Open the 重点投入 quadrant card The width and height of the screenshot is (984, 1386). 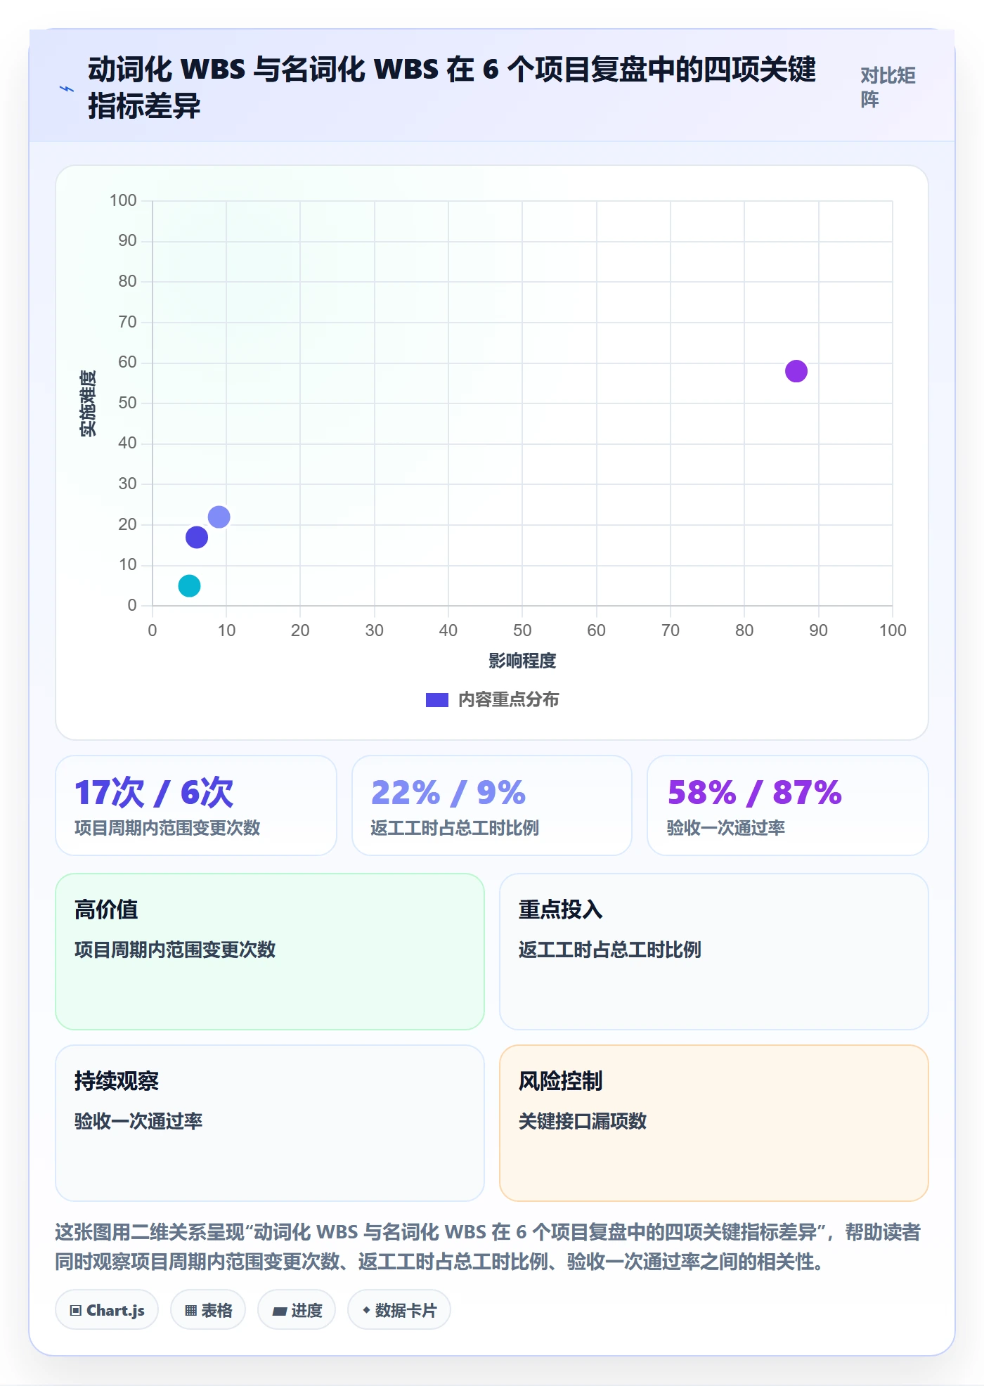pyautogui.click(x=714, y=952)
